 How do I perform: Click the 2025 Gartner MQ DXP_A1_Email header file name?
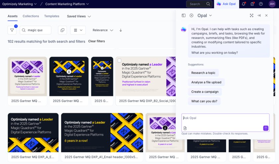(101, 157)
